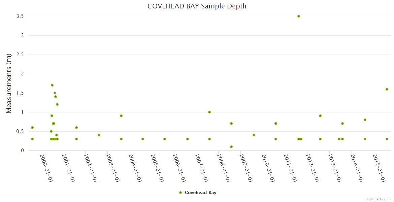
Task: Click the 3.5 m data point in 2011
Action: 298,16
